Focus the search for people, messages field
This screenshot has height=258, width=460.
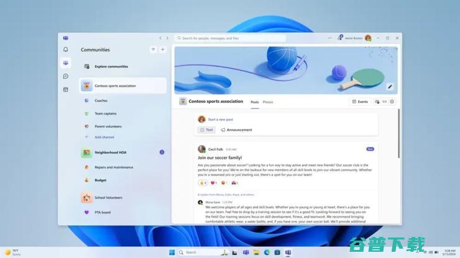point(230,38)
